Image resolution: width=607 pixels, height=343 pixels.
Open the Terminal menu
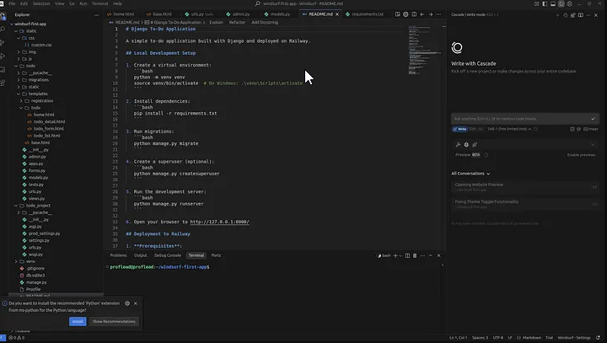(99, 3)
